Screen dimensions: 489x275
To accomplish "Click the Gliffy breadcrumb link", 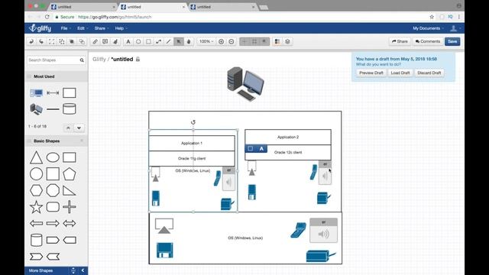I will [x=99, y=60].
